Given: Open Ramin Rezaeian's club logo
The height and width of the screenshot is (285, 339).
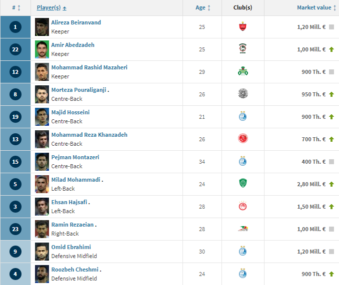Looking at the screenshot, I should [x=243, y=229].
